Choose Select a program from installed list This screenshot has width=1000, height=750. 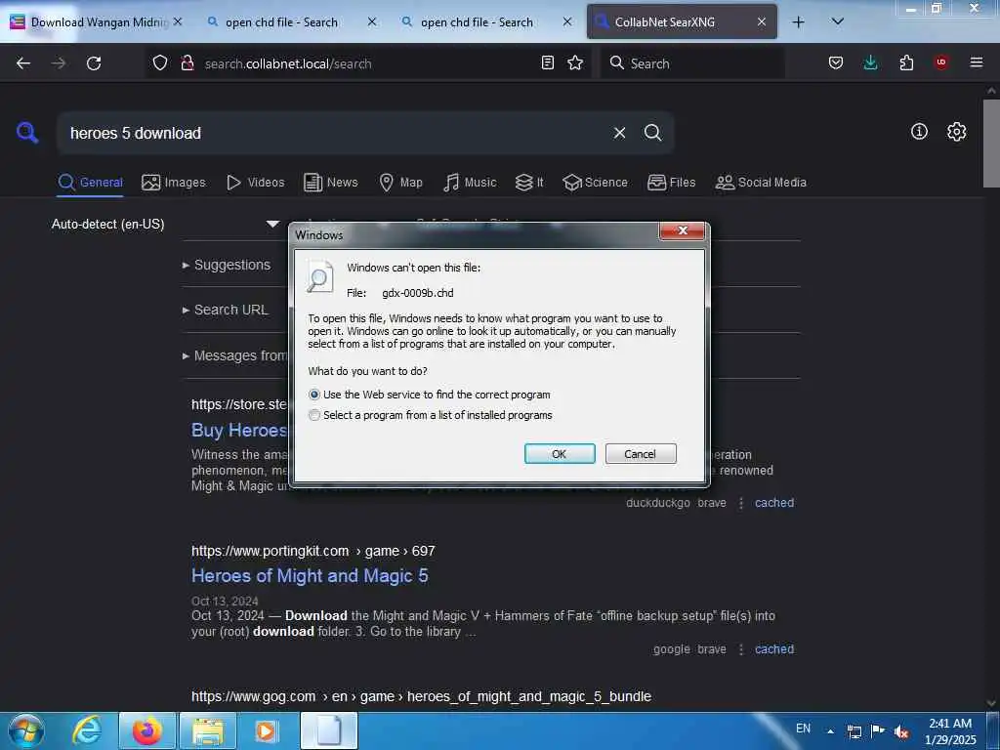pos(314,415)
